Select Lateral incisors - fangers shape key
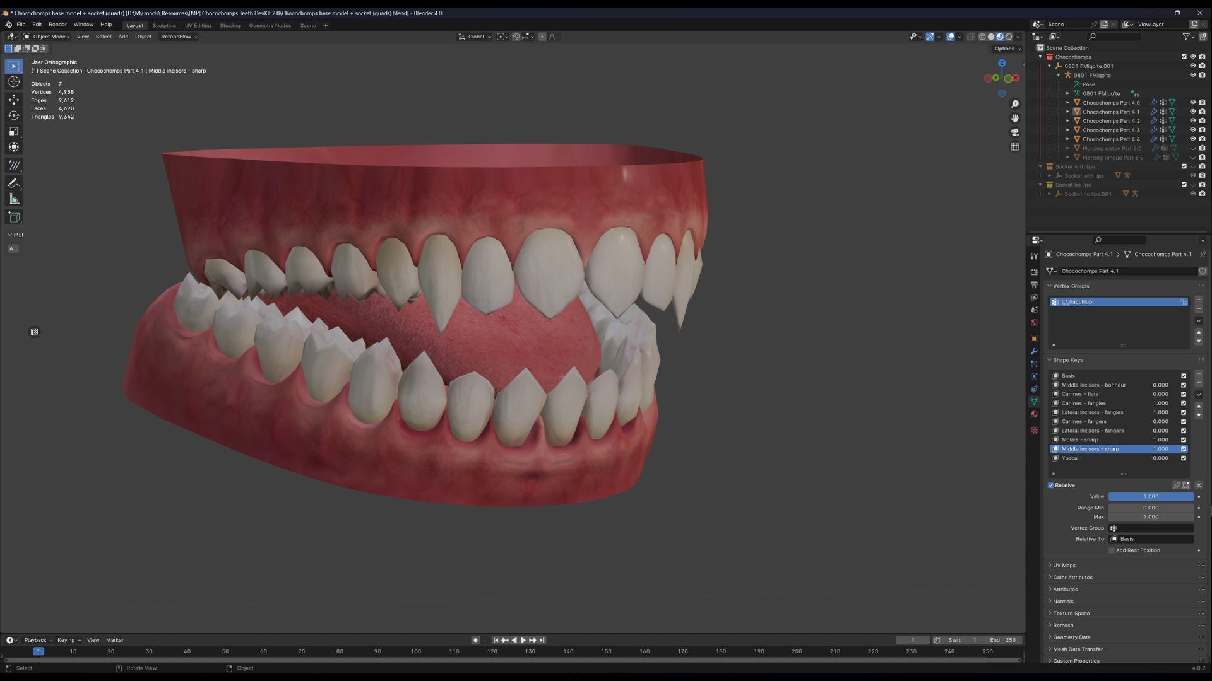 pyautogui.click(x=1119, y=431)
